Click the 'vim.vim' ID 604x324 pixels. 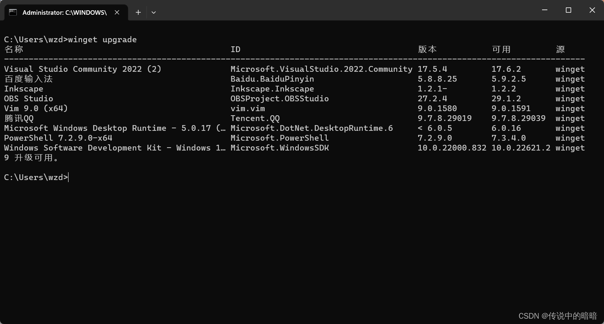pos(248,108)
